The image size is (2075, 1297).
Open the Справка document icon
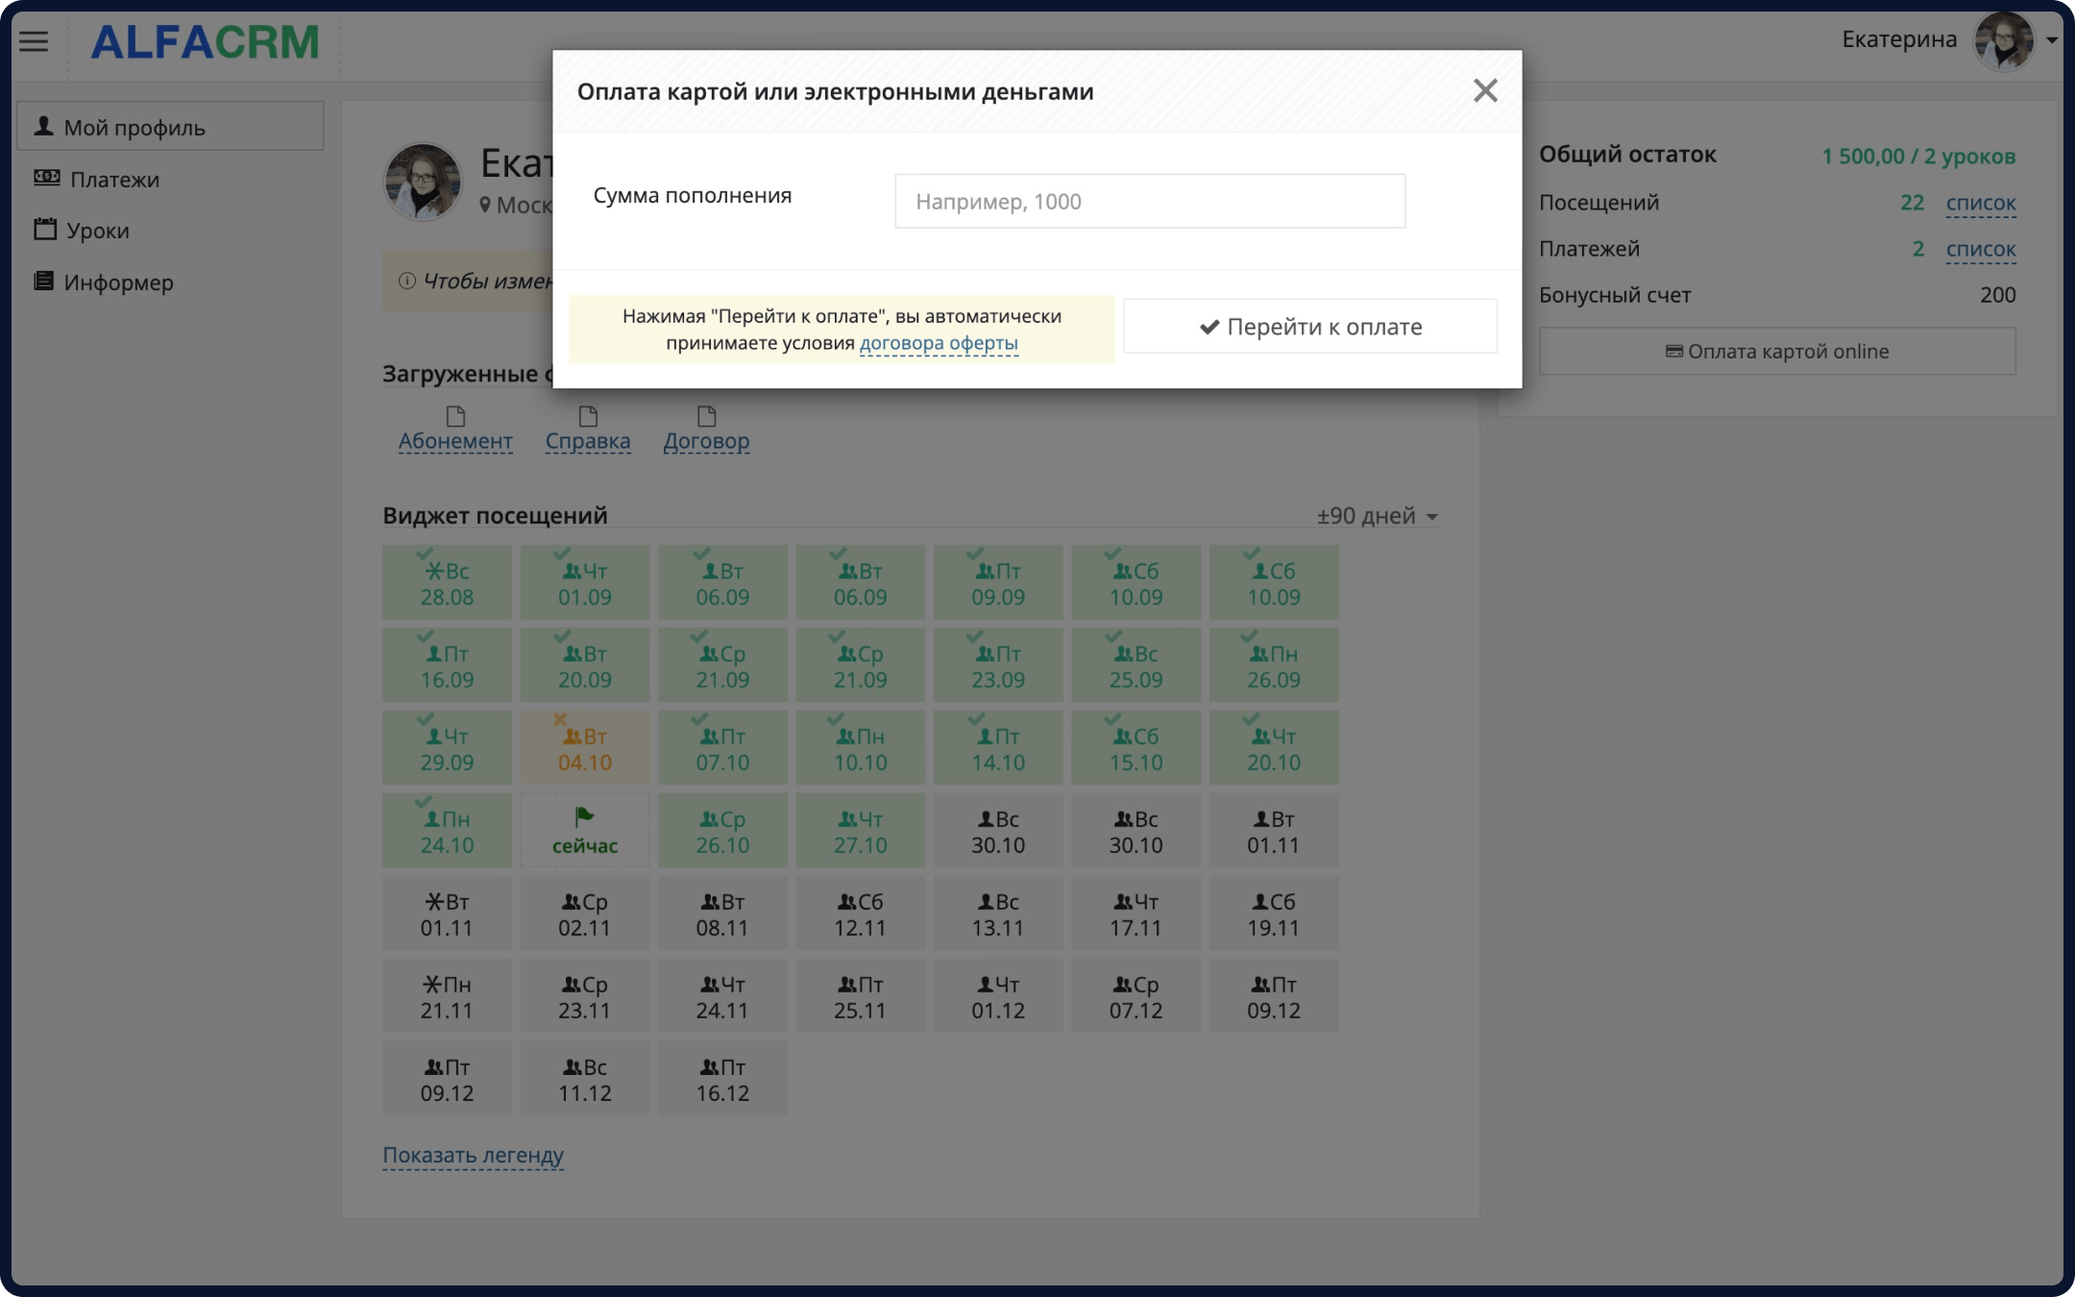coord(588,415)
